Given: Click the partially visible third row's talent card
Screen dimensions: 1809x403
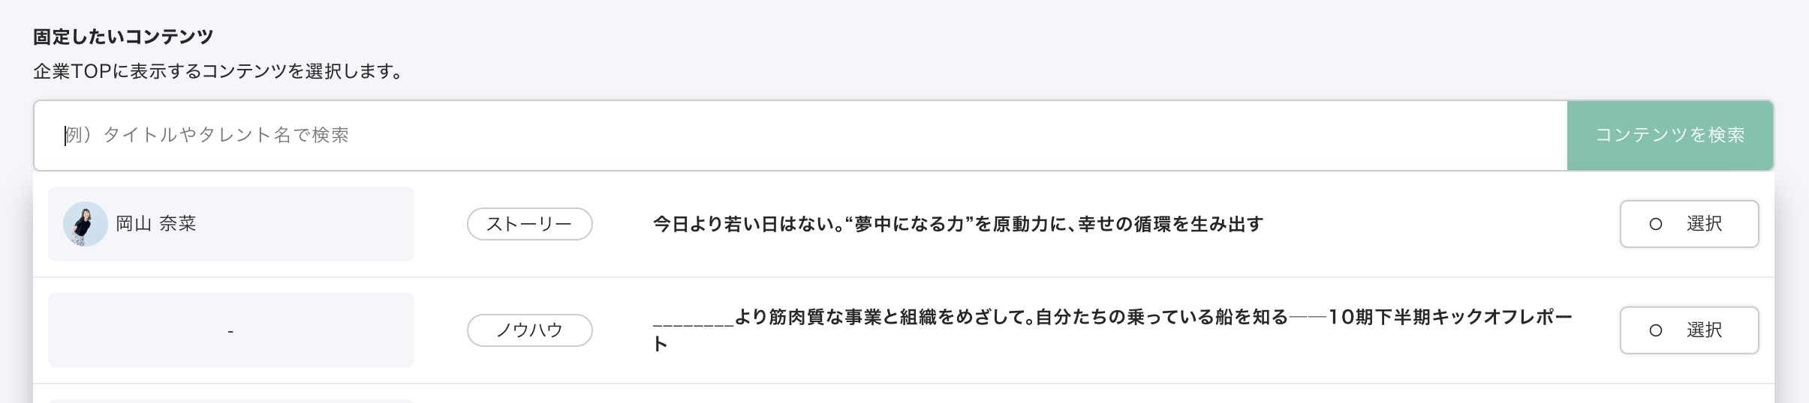Looking at the screenshot, I should coord(230,401).
